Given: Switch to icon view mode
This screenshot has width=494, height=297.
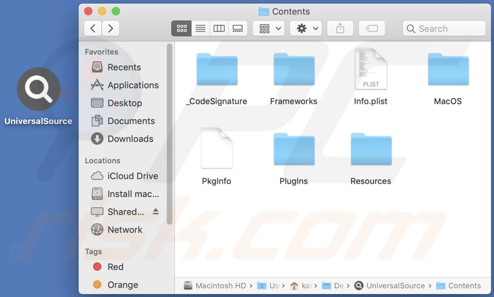Looking at the screenshot, I should [x=182, y=28].
